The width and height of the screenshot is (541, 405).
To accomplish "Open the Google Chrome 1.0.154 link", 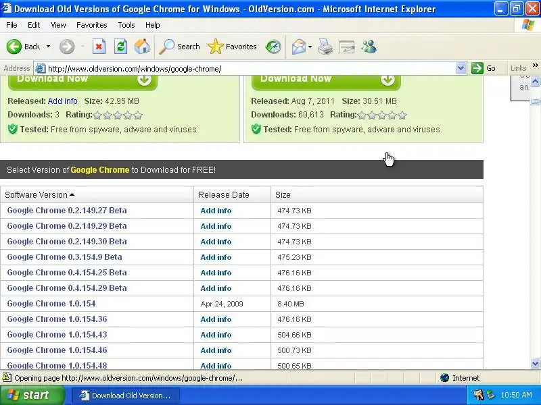I will coord(51,303).
